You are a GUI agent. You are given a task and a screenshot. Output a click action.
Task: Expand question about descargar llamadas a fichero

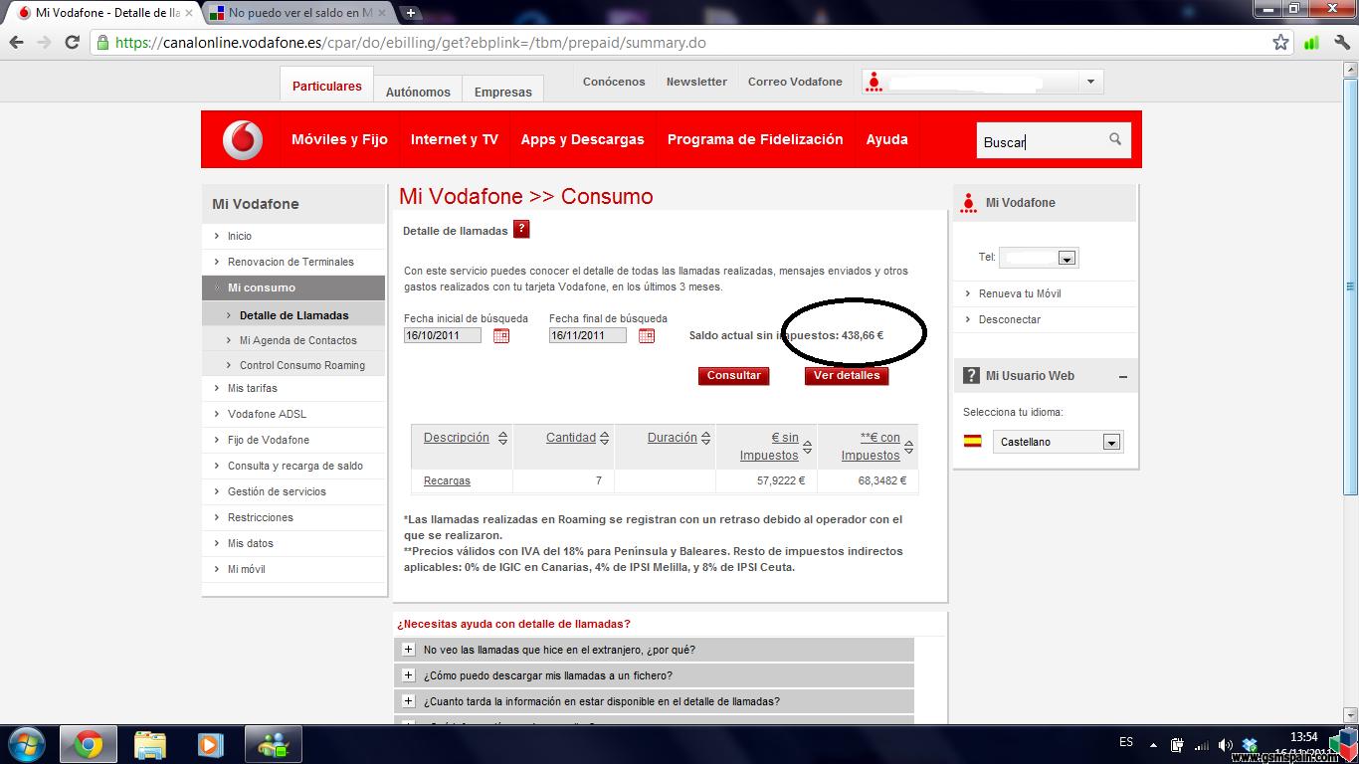coord(408,674)
